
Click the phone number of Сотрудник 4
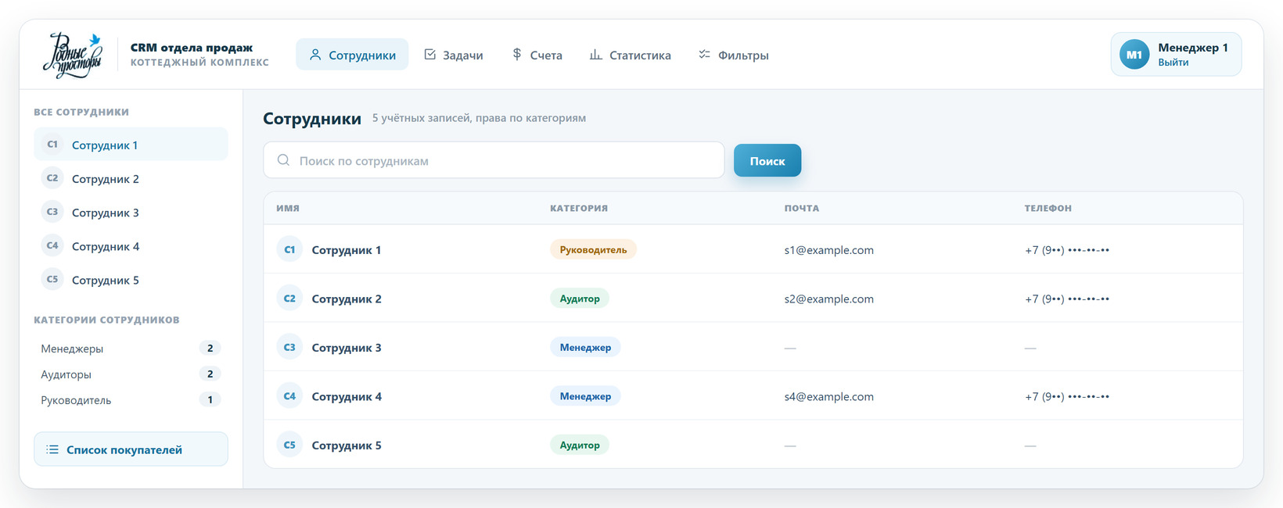1067,396
